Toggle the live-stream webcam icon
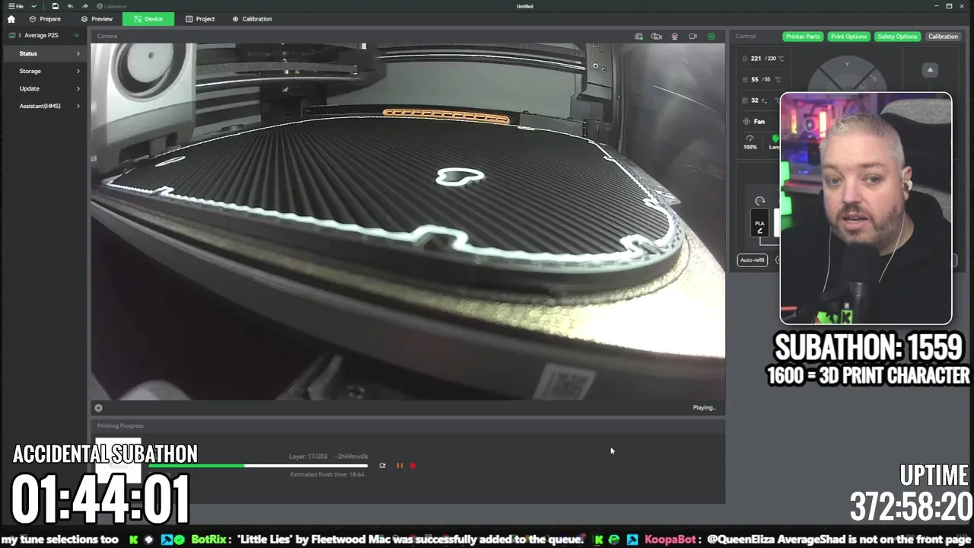Screen dimensions: 974x548 [674, 37]
